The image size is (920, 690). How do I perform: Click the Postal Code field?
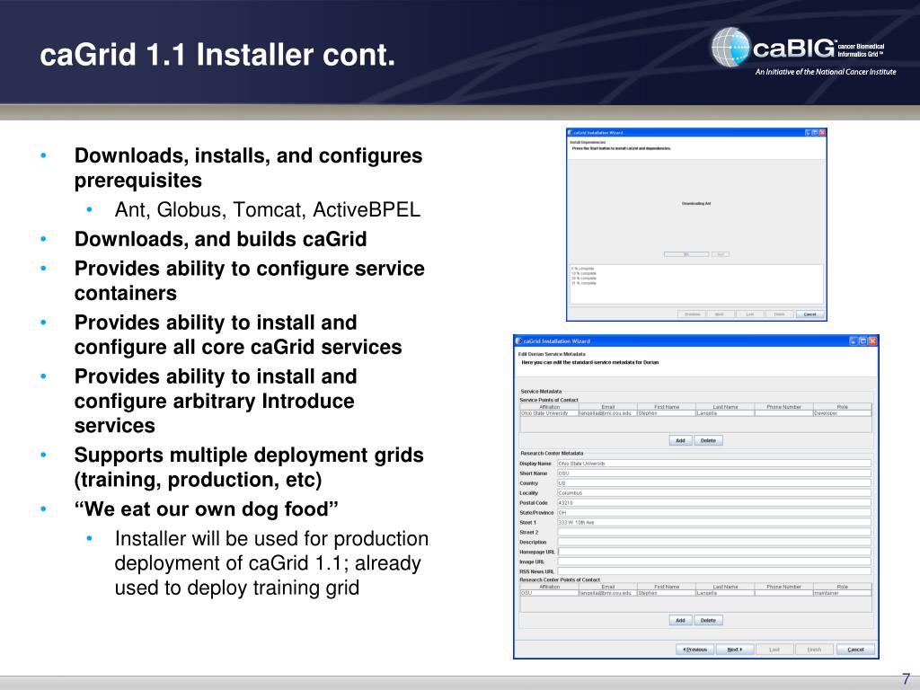pyautogui.click(x=713, y=503)
